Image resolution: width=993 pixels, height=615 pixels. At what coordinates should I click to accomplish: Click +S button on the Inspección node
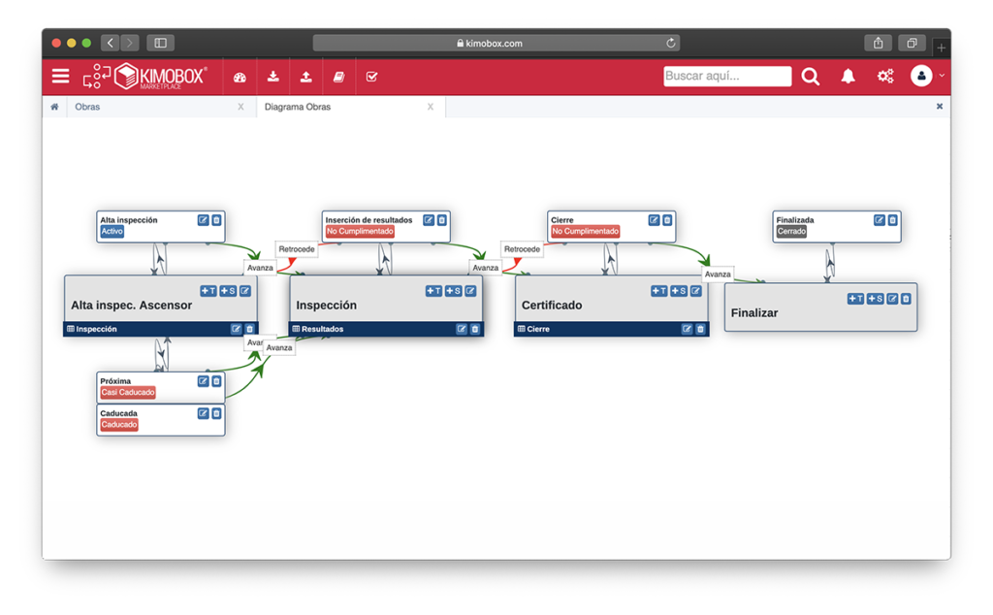453,291
